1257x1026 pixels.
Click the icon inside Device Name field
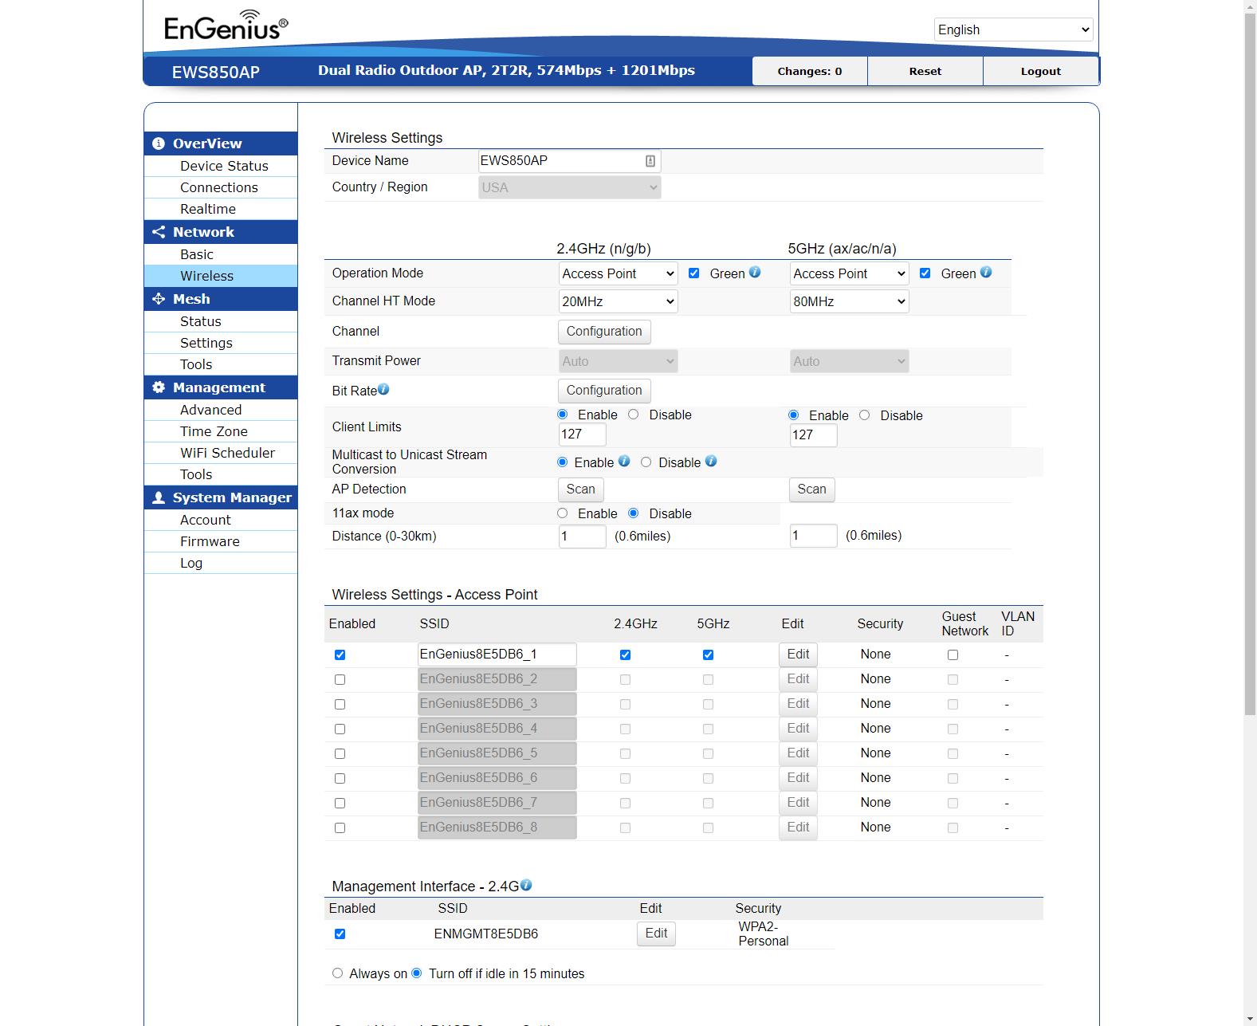click(650, 161)
